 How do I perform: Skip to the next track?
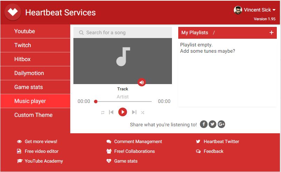(134, 112)
